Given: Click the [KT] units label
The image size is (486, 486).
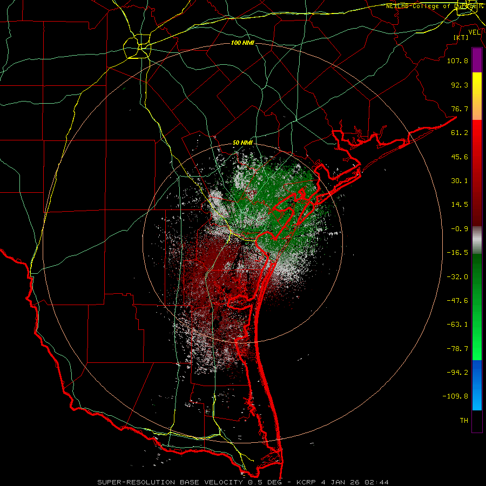Looking at the screenshot, I should 461,37.
